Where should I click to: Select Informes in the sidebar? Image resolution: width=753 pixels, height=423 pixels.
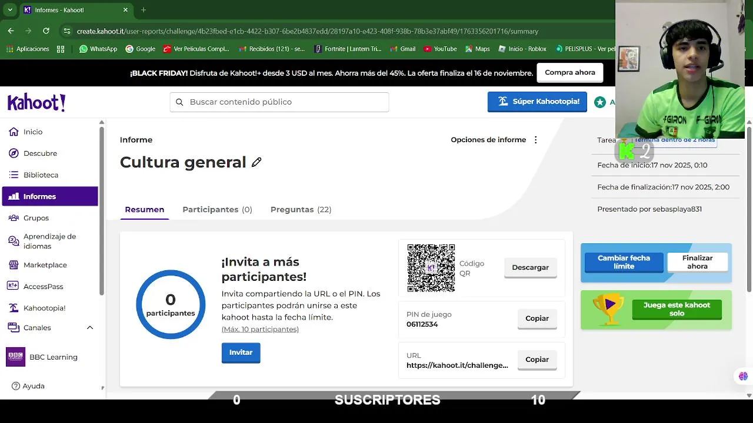(x=50, y=196)
